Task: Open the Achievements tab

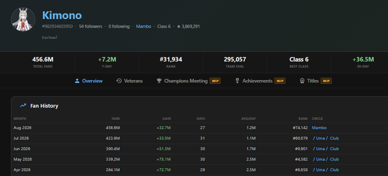Action: click(x=260, y=81)
